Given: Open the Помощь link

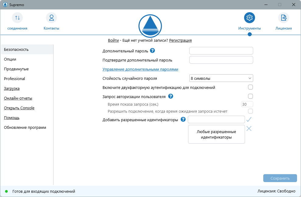Looking at the screenshot, I should click(x=12, y=118).
